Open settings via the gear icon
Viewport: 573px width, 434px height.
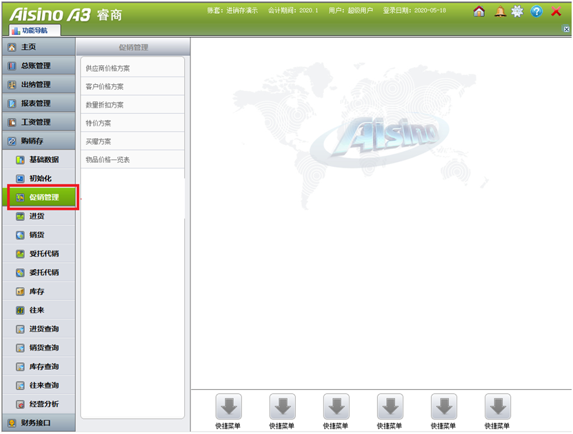tap(517, 11)
